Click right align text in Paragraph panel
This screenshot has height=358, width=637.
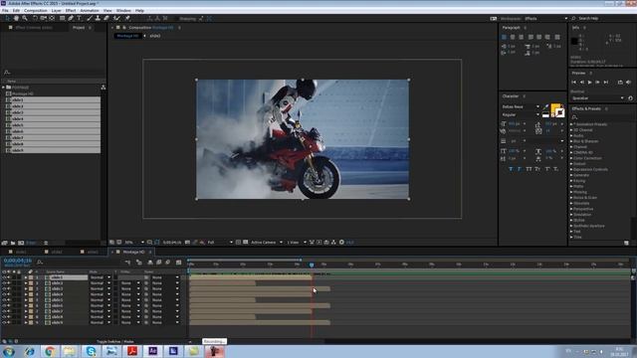(x=521, y=37)
